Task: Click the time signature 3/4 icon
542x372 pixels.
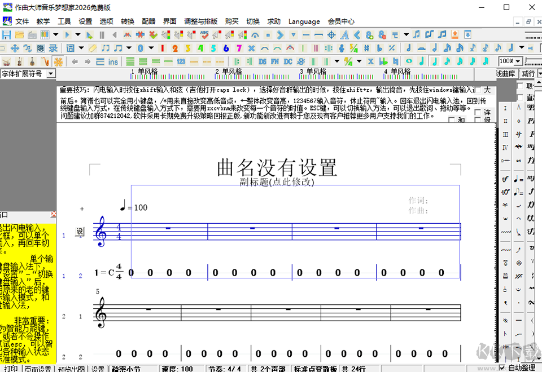Action: (353, 48)
